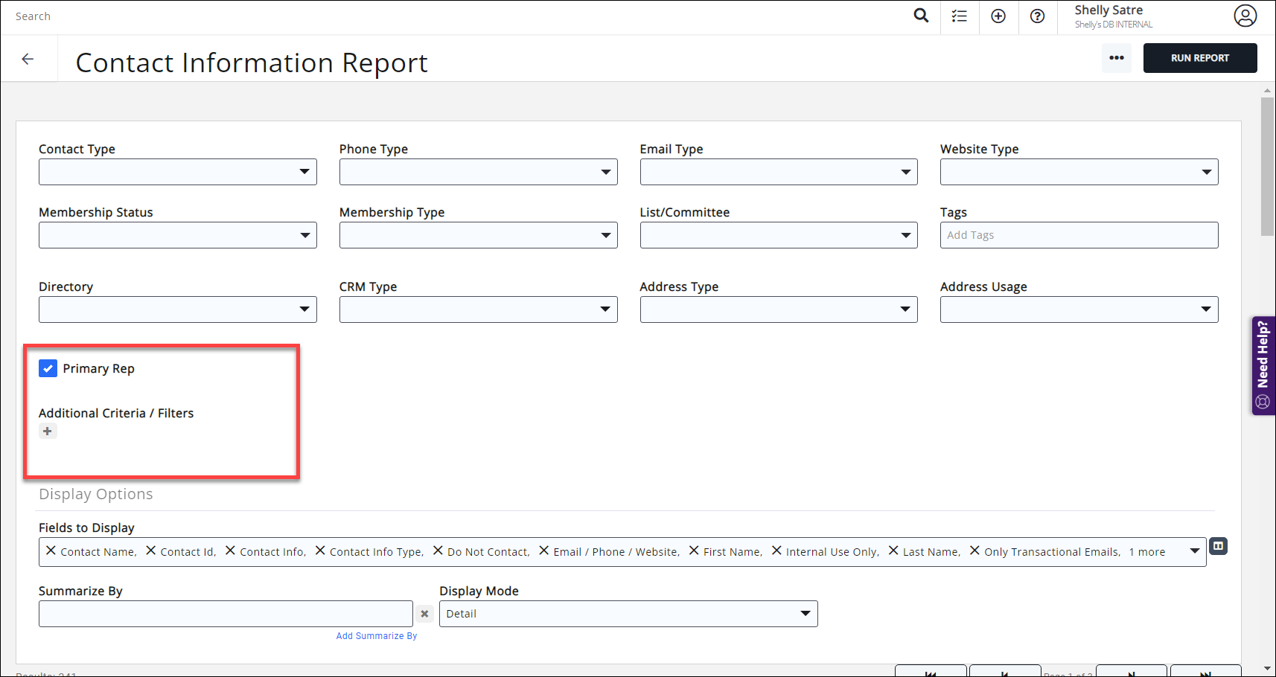Open the three-dots more options menu
Image resolution: width=1276 pixels, height=677 pixels.
[1116, 58]
